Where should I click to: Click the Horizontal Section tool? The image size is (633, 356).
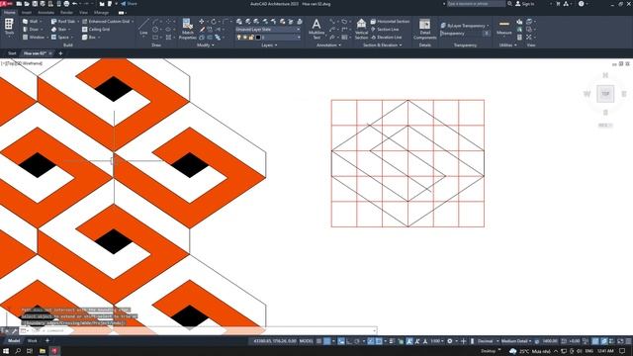point(390,22)
